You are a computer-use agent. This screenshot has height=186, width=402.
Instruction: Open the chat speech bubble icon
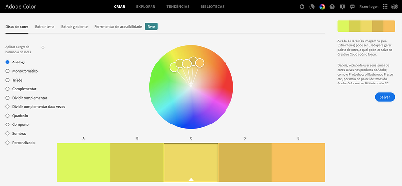click(x=352, y=7)
